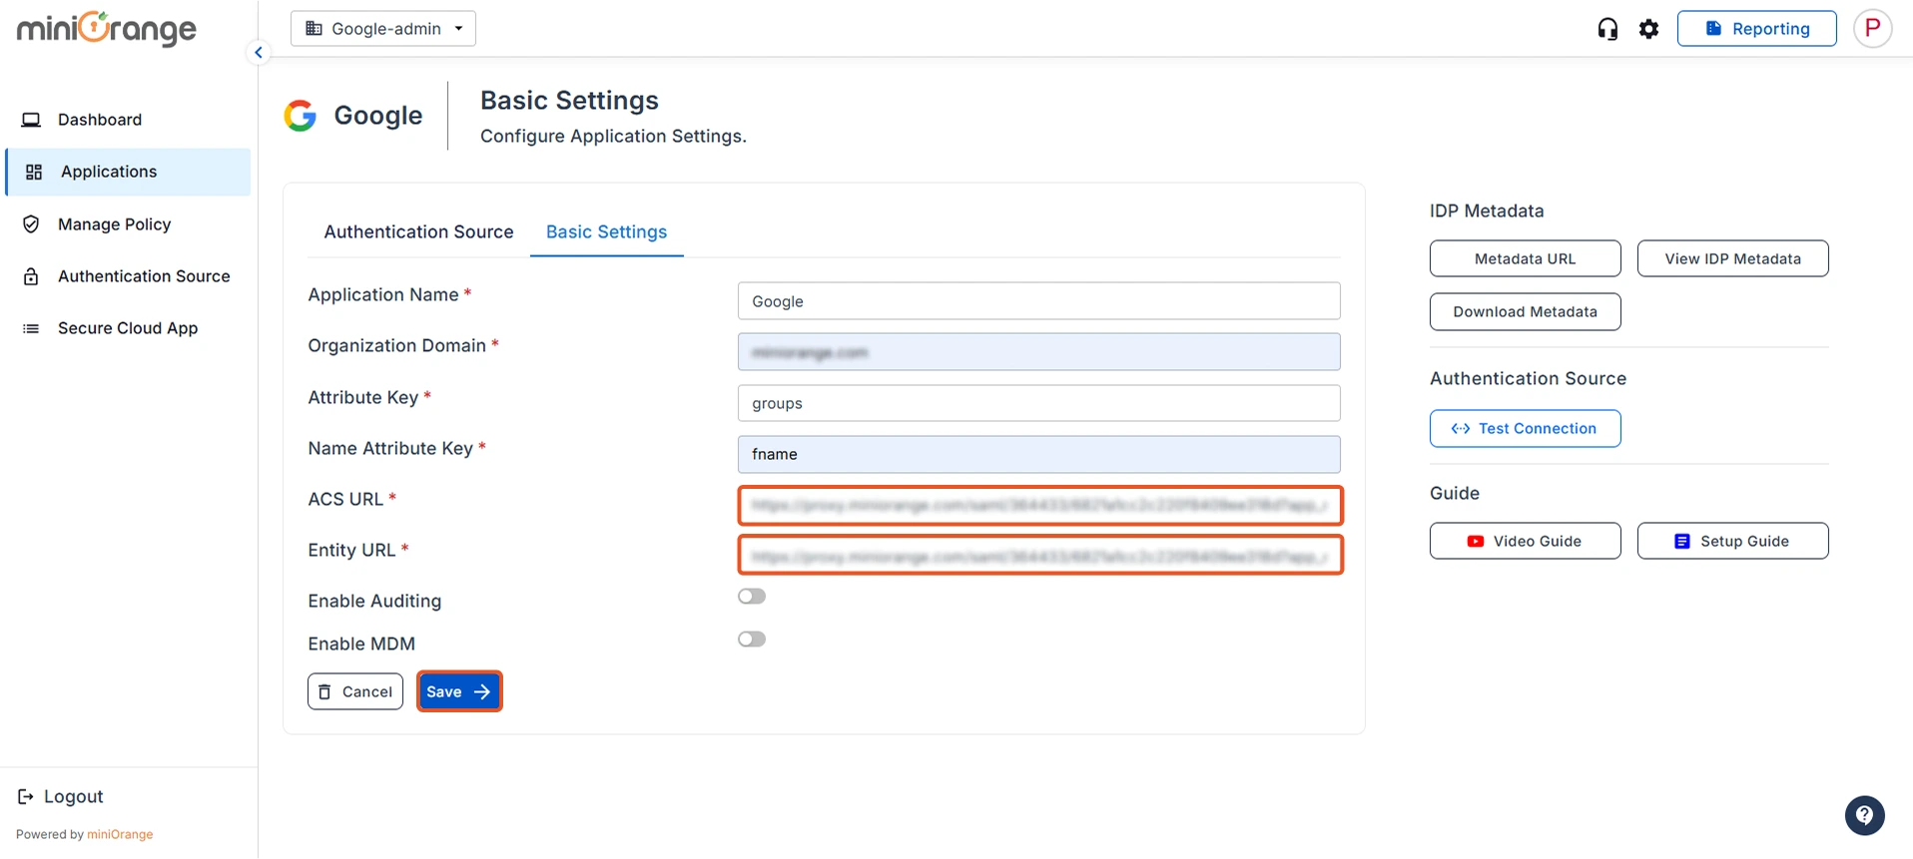Click the Test Connection button
Screen dimensions: 1913x859
(x=1525, y=428)
